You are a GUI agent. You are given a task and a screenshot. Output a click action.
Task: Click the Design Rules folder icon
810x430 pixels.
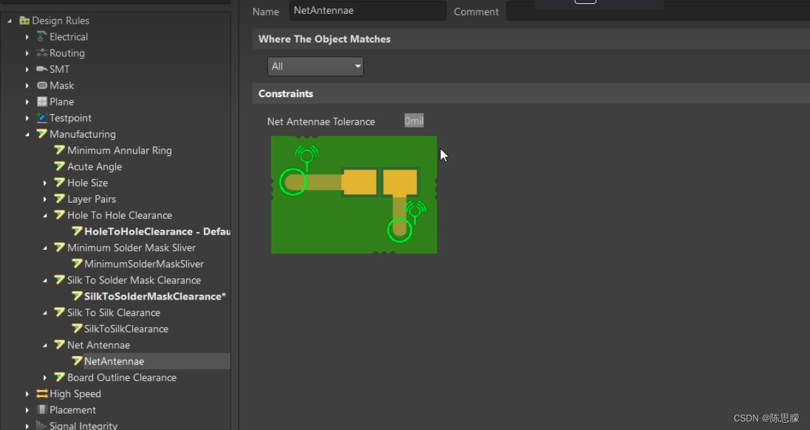click(x=24, y=21)
